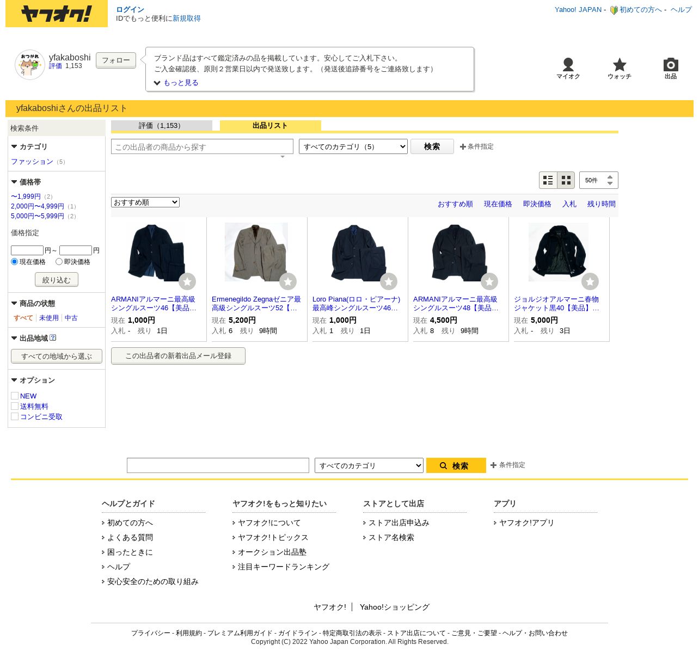
Task: Open ジョルジオアルマーニ black jacket thumbnail
Action: tap(559, 252)
